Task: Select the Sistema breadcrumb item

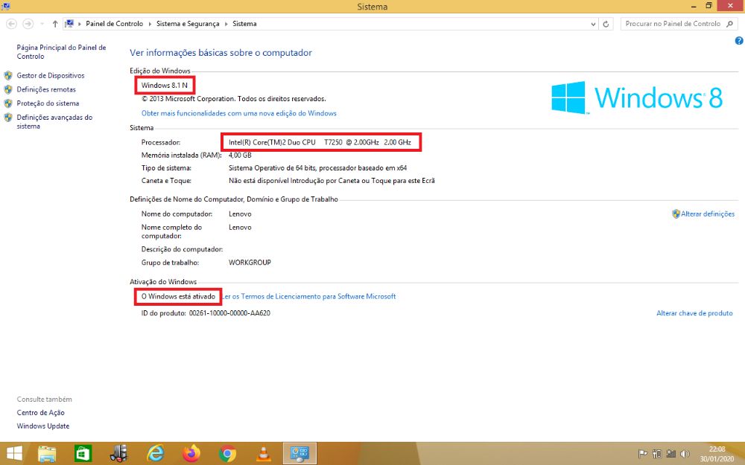Action: tap(244, 24)
